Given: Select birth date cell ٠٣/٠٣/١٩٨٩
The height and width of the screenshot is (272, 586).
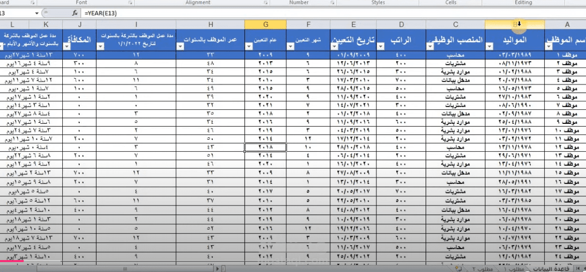Looking at the screenshot, I should (x=515, y=55).
